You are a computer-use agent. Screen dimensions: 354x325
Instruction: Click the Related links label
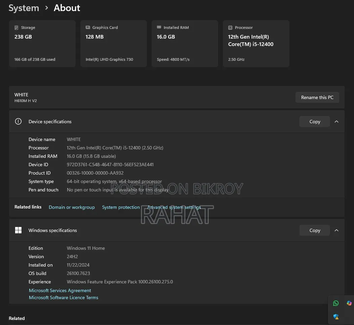point(28,207)
